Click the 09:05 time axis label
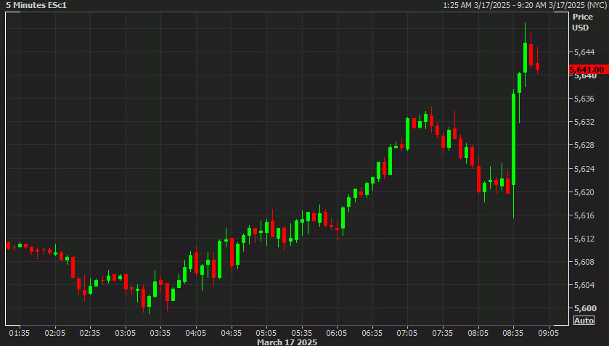Viewport: 609px width, 346px height. (548, 333)
